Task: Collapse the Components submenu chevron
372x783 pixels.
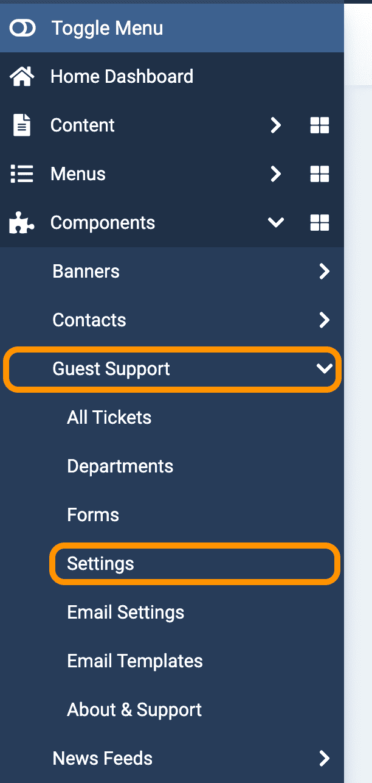Action: pos(276,223)
